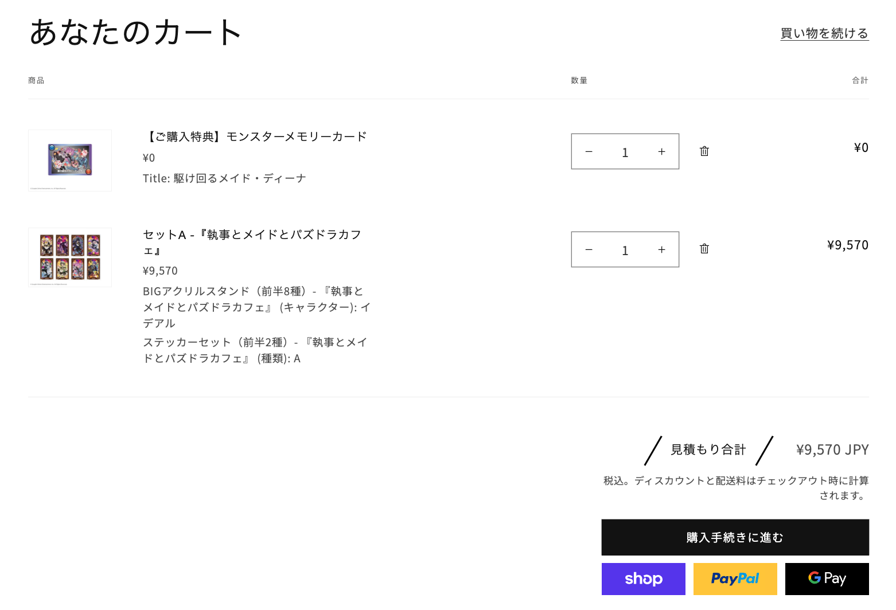Open the Set A acrylic stand thumbnail
The width and height of the screenshot is (896, 610).
coord(70,257)
